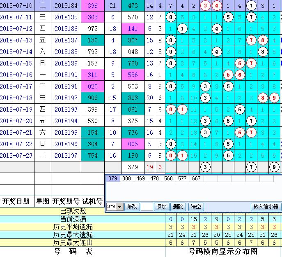
Task: Click red circled 6 in row 2018-07-15
Action: point(240,63)
